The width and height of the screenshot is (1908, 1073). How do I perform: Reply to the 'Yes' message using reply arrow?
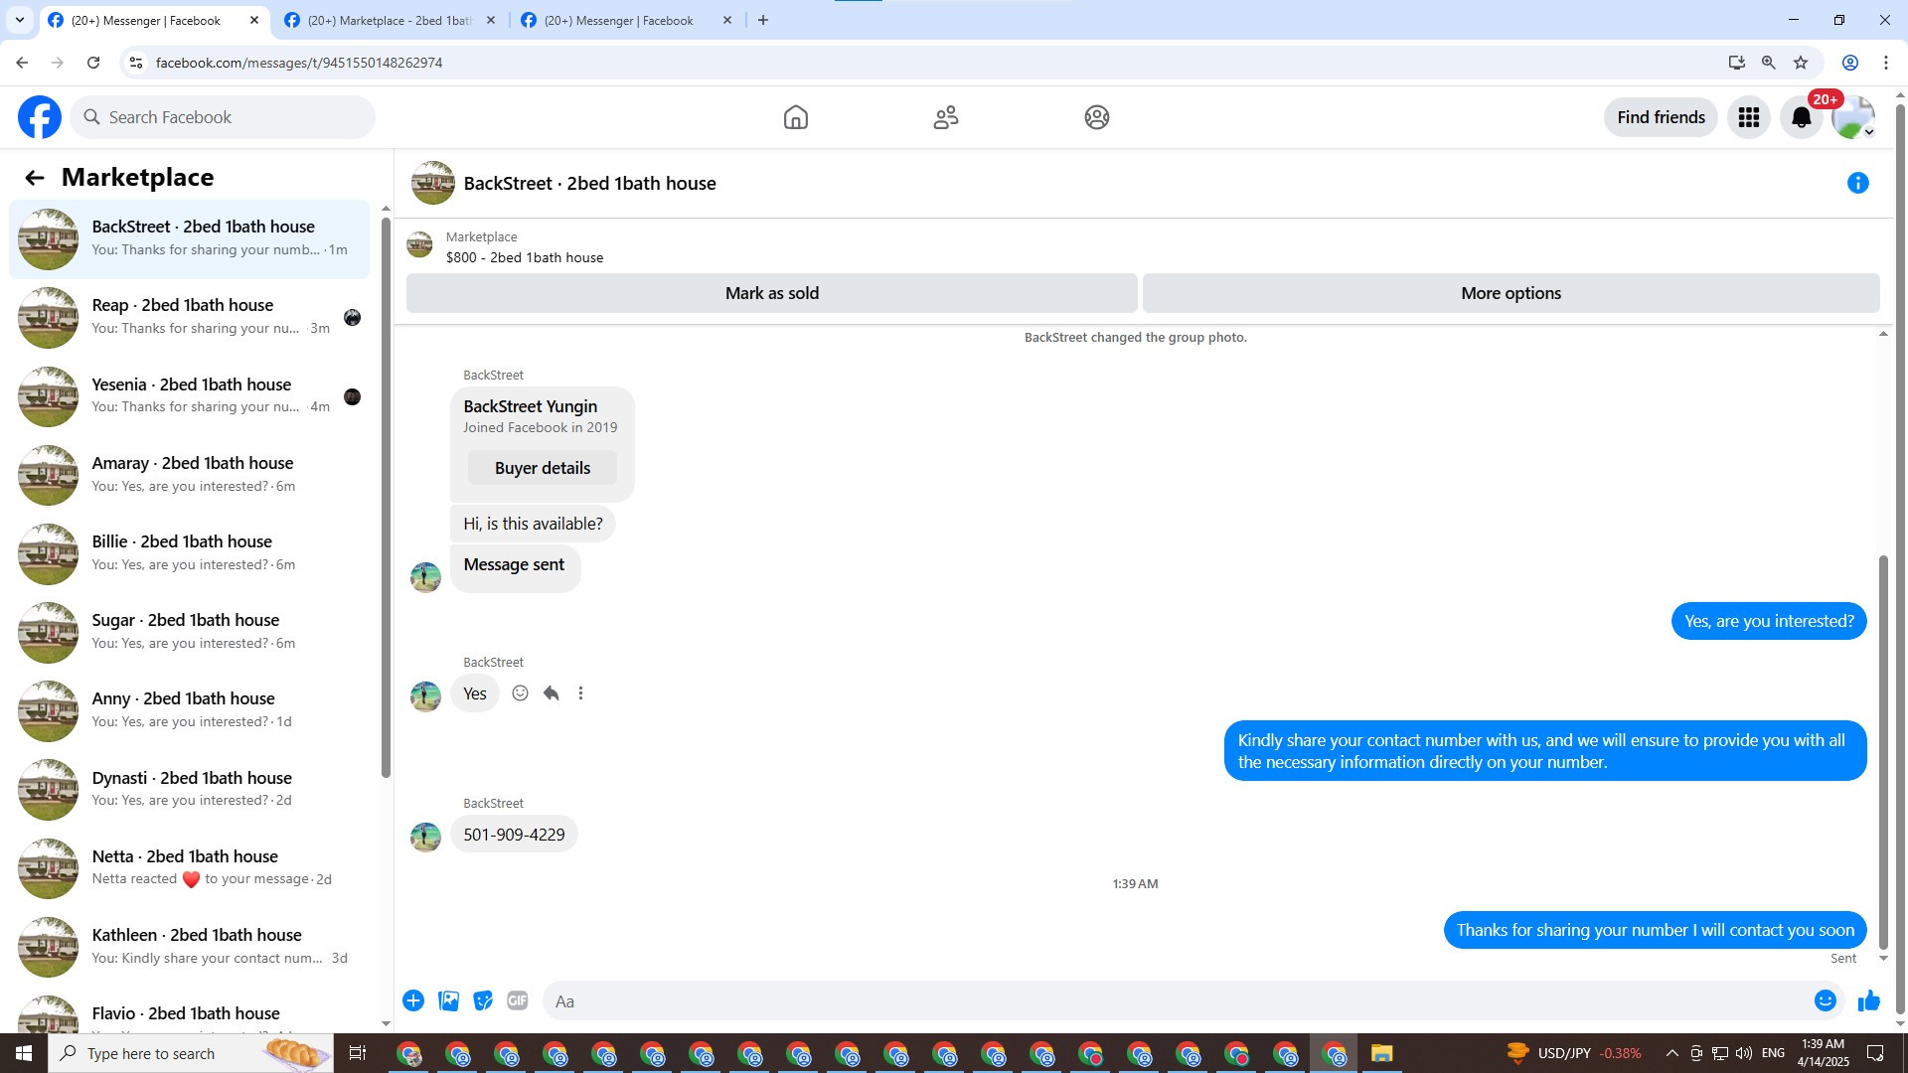551,693
